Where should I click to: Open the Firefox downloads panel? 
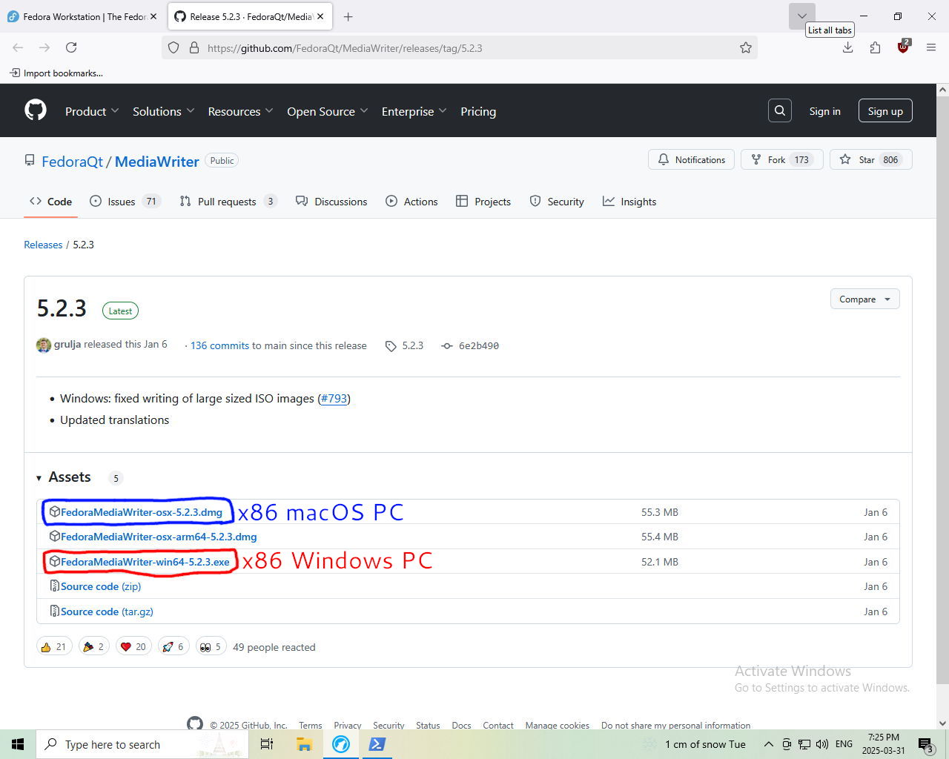tap(847, 47)
